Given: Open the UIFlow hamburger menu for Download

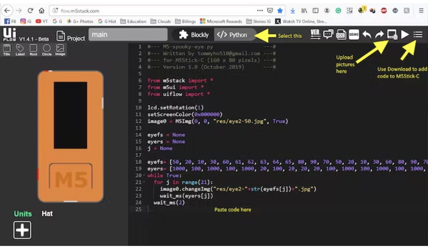Looking at the screenshot, I should pyautogui.click(x=418, y=34).
